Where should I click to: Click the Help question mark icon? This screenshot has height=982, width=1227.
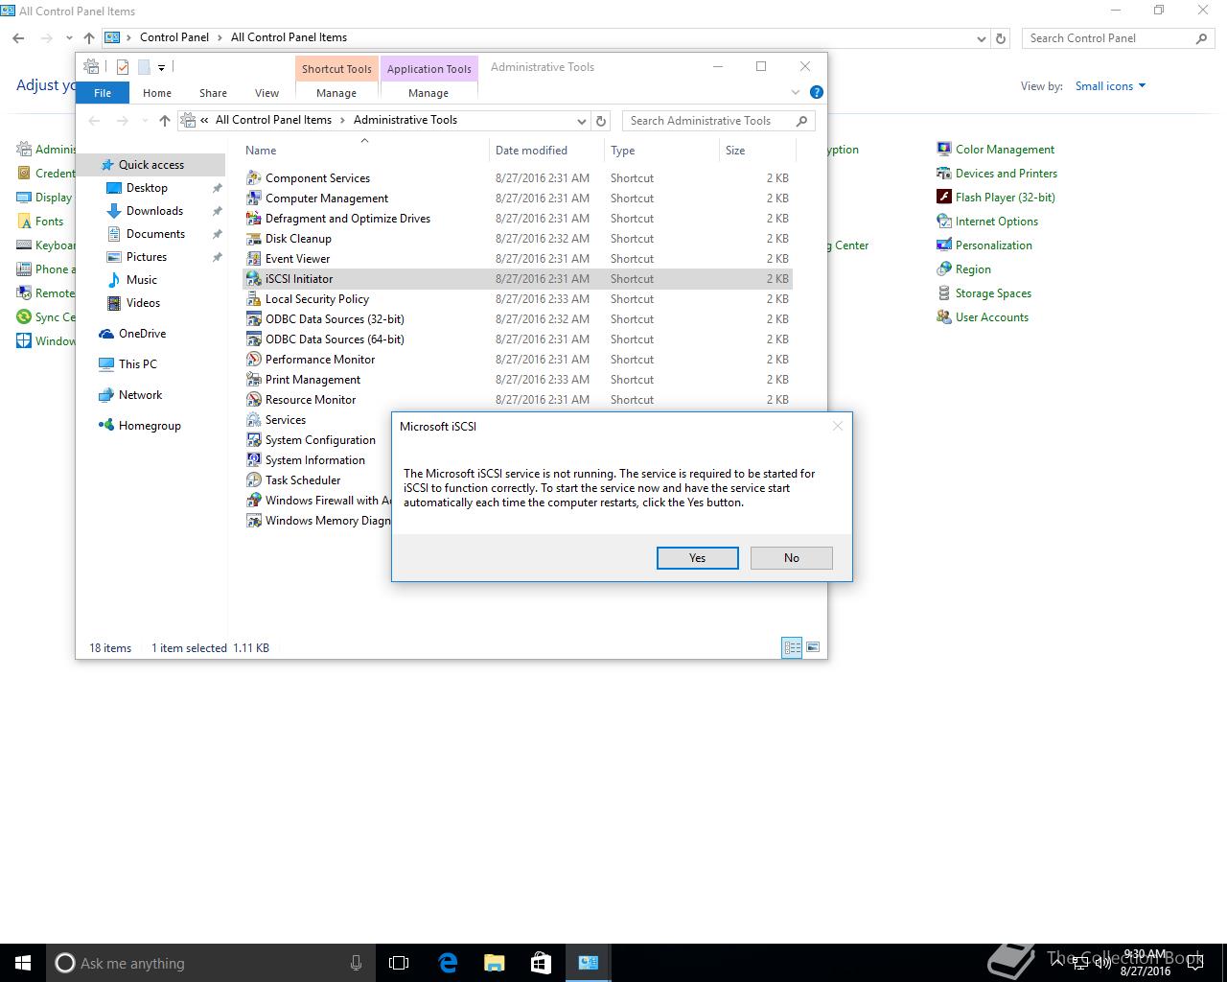[817, 92]
